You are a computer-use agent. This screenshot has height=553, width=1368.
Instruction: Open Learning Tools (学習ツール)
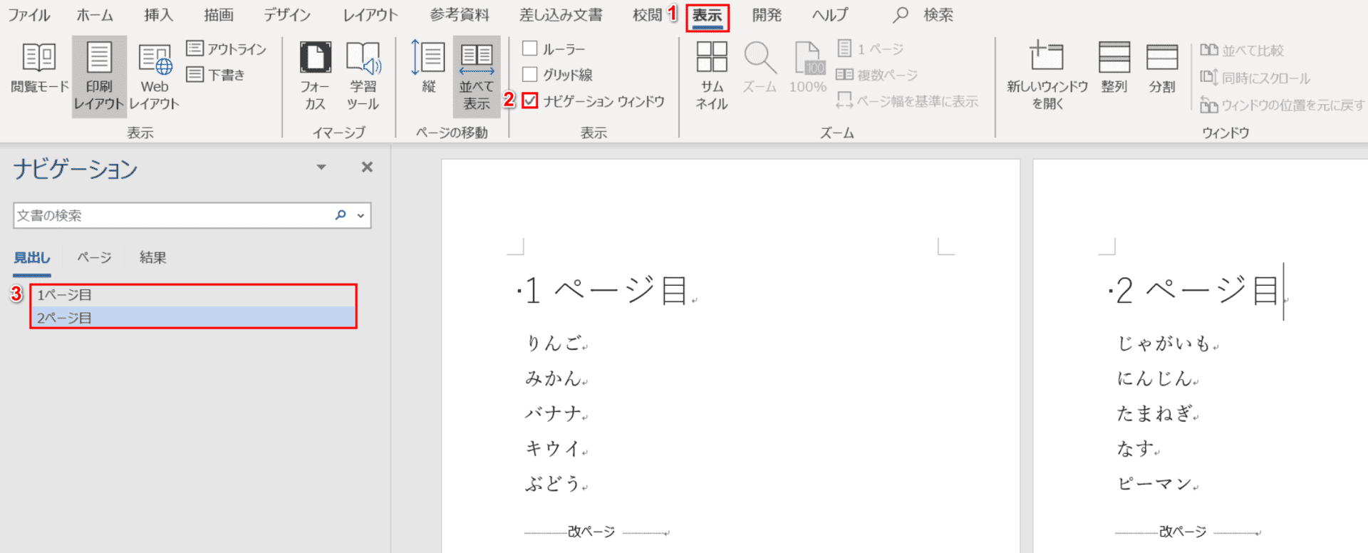coord(363,76)
